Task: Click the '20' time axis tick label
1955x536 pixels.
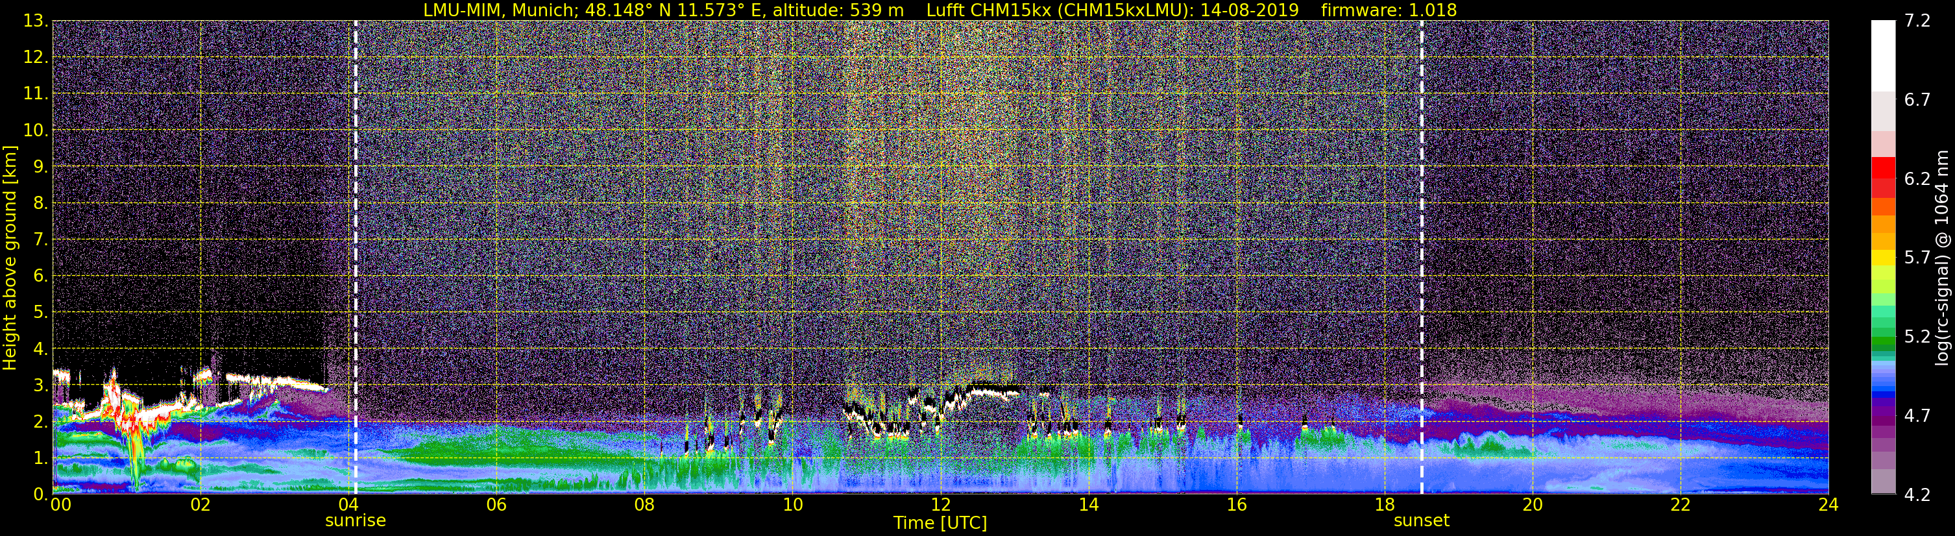Action: click(x=1533, y=505)
